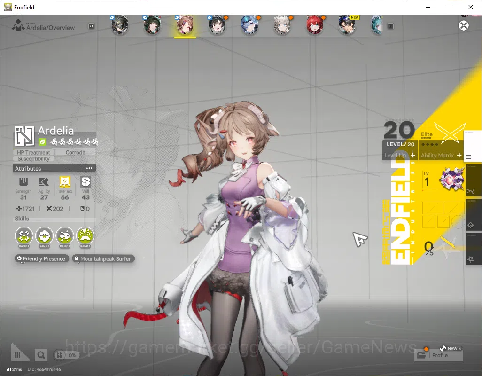
Task: Open the equipped weapon thumbnail
Action: (451, 179)
